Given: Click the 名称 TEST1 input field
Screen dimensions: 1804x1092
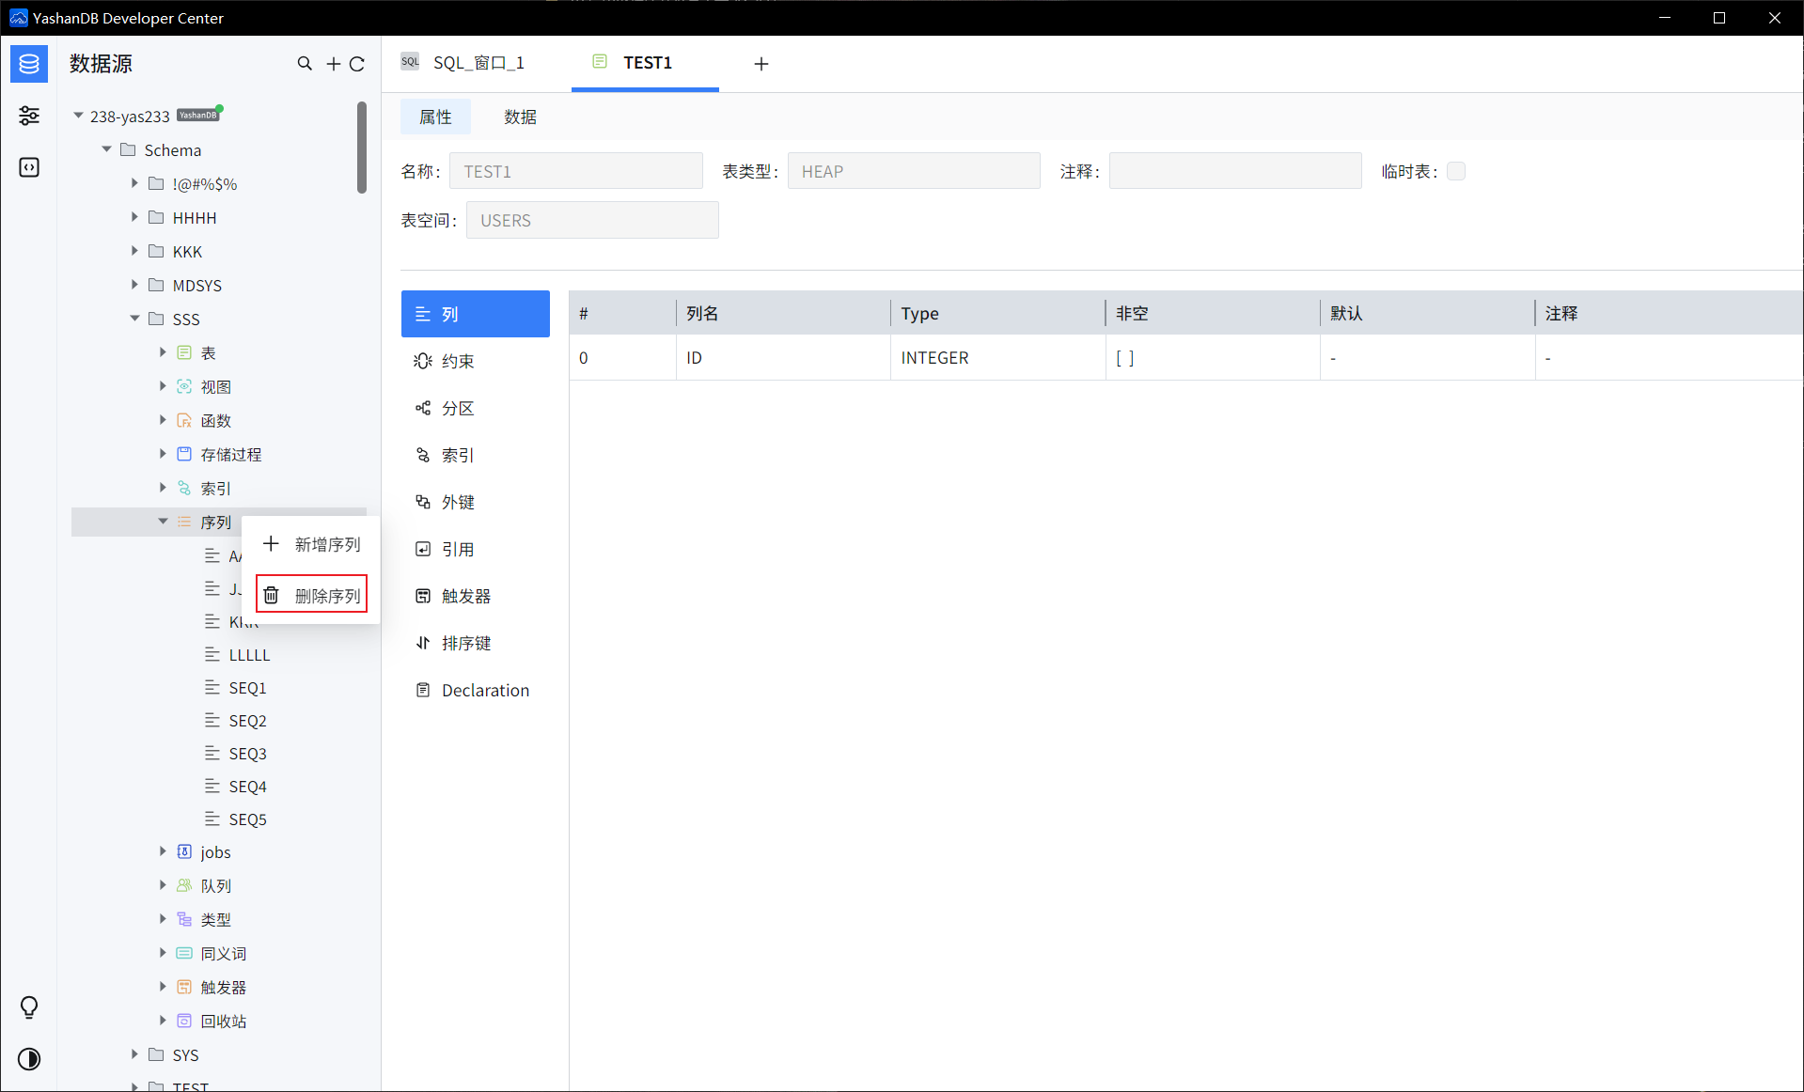Looking at the screenshot, I should point(576,171).
